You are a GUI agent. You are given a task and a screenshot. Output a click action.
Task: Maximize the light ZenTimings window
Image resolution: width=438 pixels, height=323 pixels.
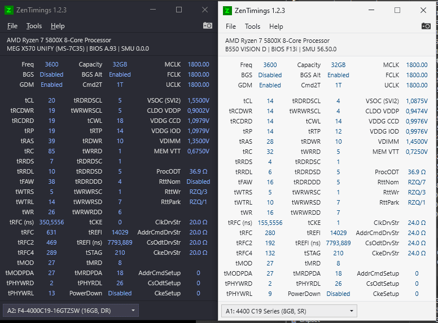click(397, 11)
